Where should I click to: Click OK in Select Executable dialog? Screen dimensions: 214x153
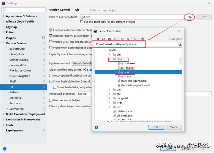tap(156, 127)
